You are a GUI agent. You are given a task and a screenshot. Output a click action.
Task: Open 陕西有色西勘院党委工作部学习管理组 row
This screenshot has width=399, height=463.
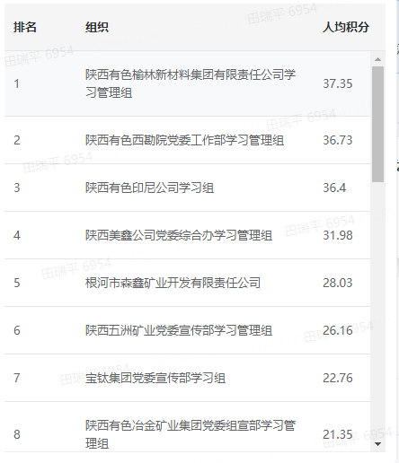(188, 140)
